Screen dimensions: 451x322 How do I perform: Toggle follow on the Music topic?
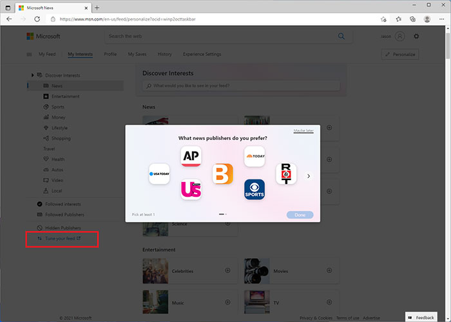click(227, 302)
